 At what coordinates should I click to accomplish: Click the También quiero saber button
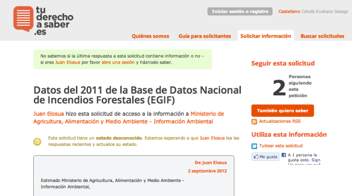pyautogui.click(x=283, y=110)
